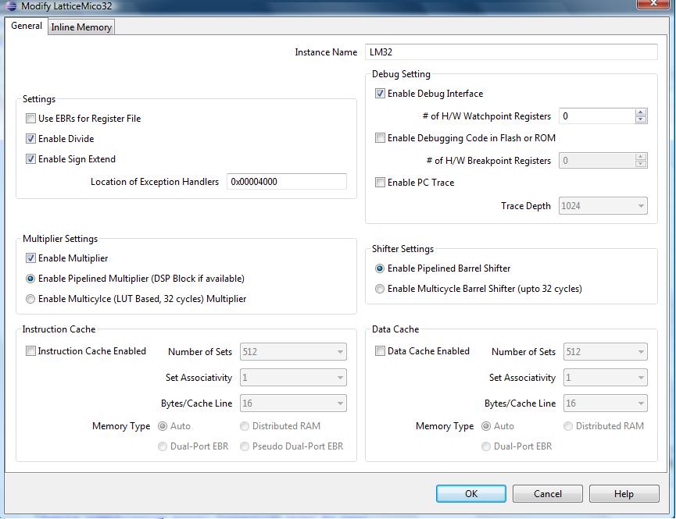
Task: Toggle Enable Debug Interface checkbox
Action: [380, 94]
